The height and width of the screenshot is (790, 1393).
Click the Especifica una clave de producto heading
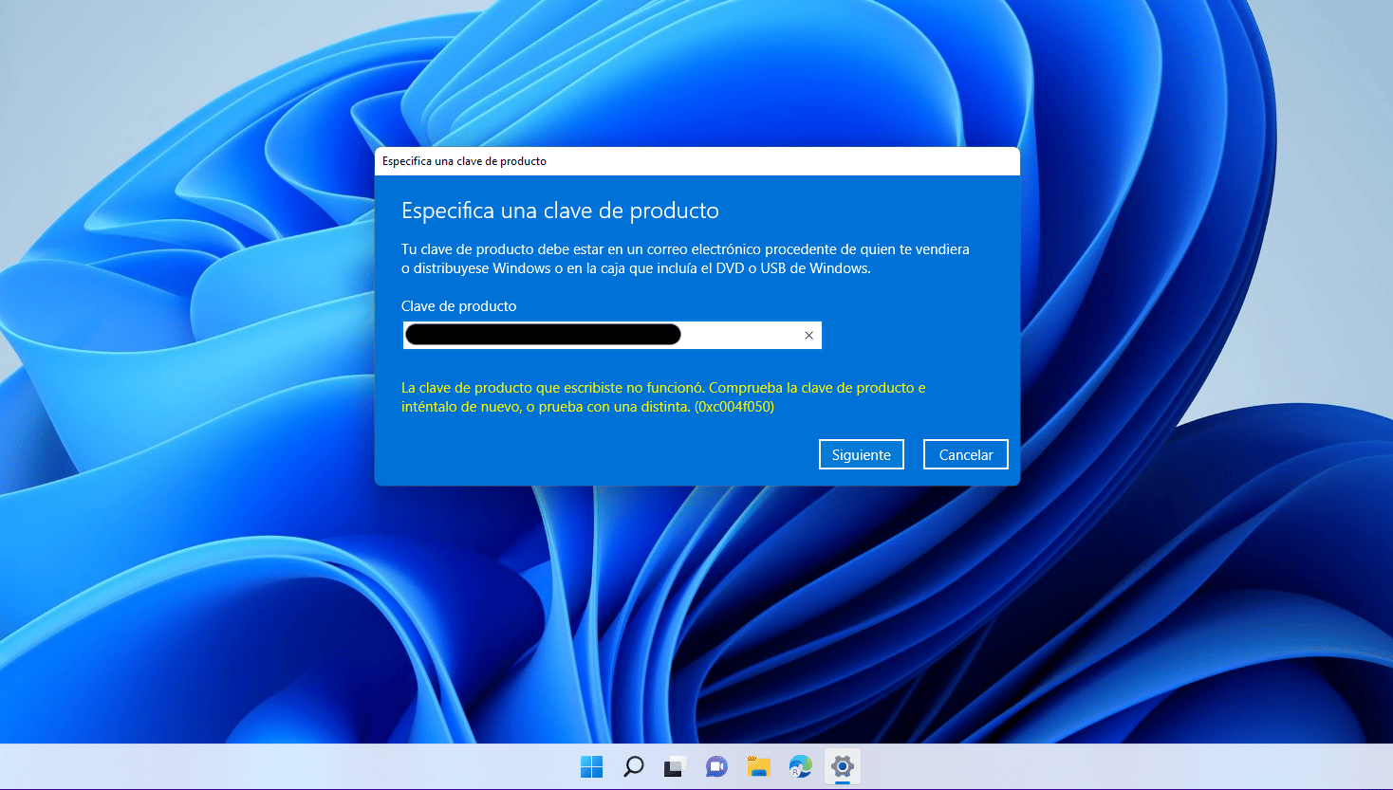[560, 210]
